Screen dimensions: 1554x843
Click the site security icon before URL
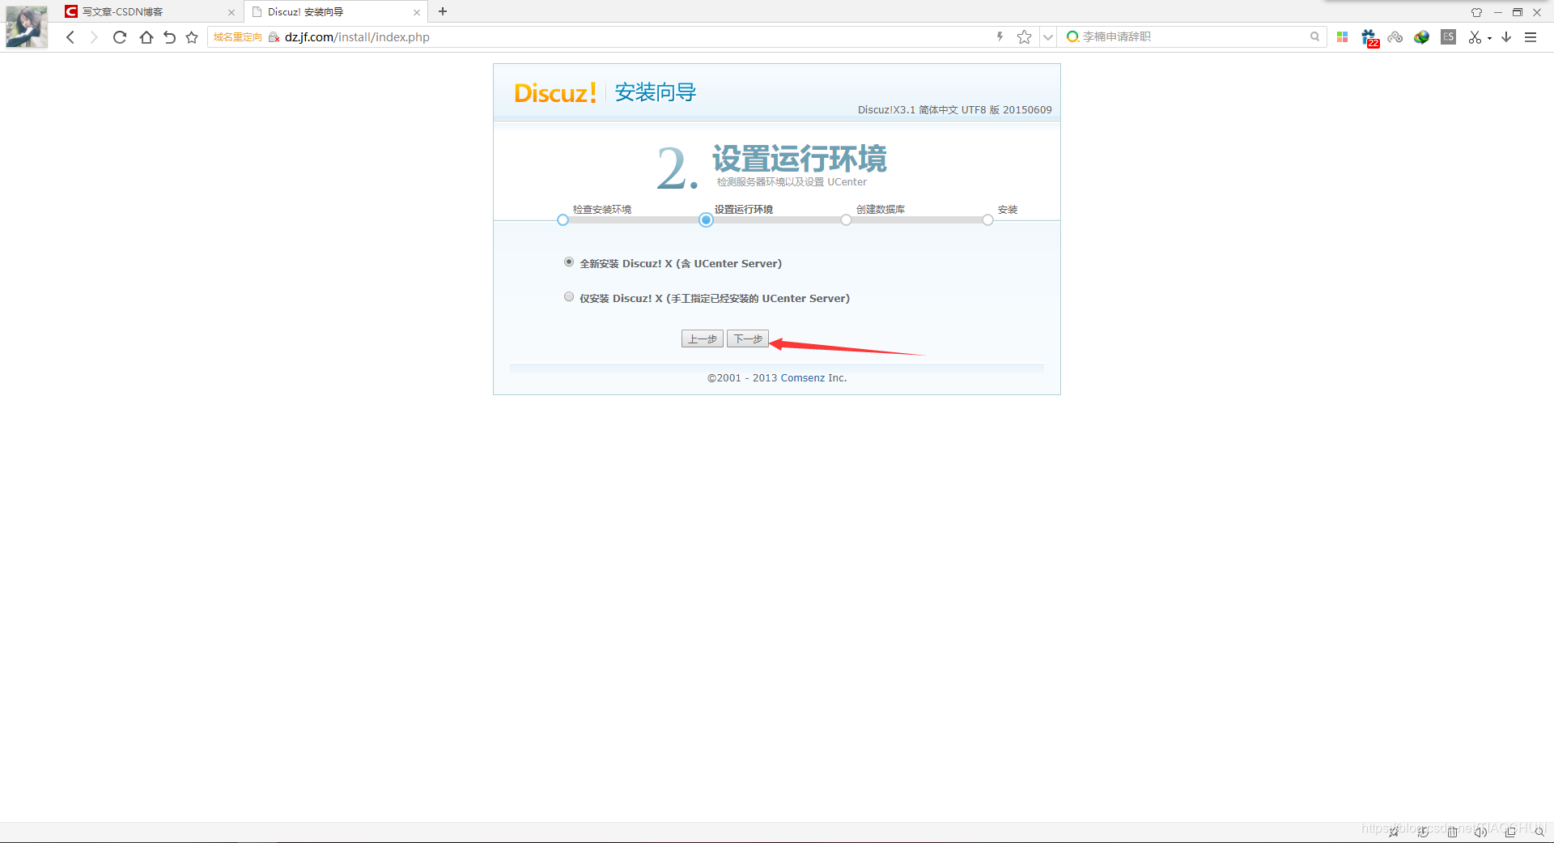274,37
